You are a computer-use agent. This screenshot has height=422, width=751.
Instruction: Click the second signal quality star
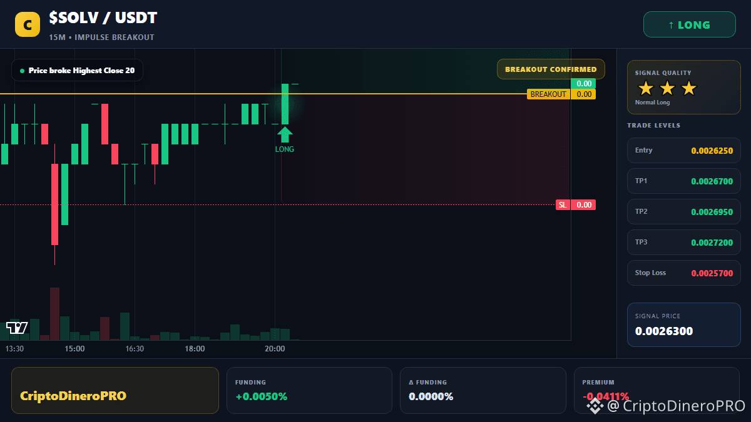coord(667,88)
